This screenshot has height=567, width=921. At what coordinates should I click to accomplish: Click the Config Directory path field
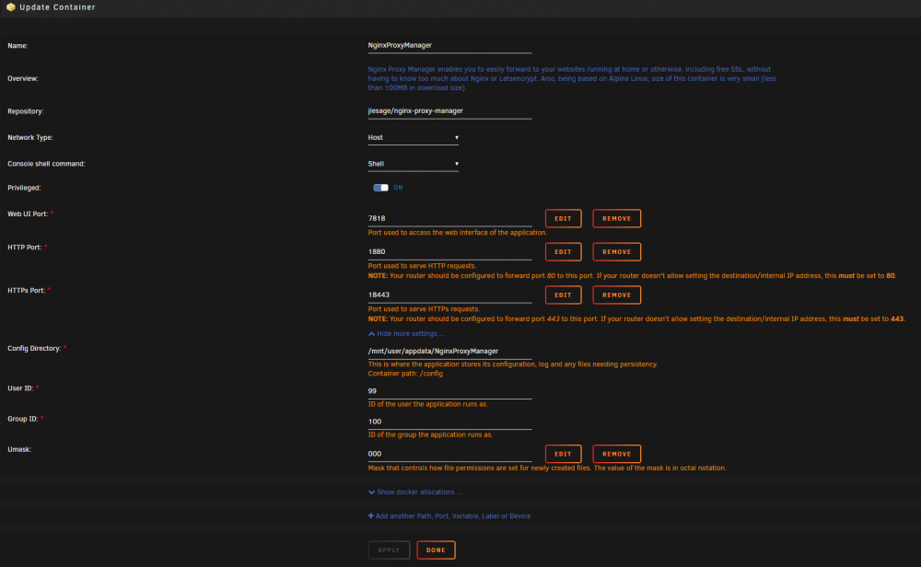coord(450,351)
